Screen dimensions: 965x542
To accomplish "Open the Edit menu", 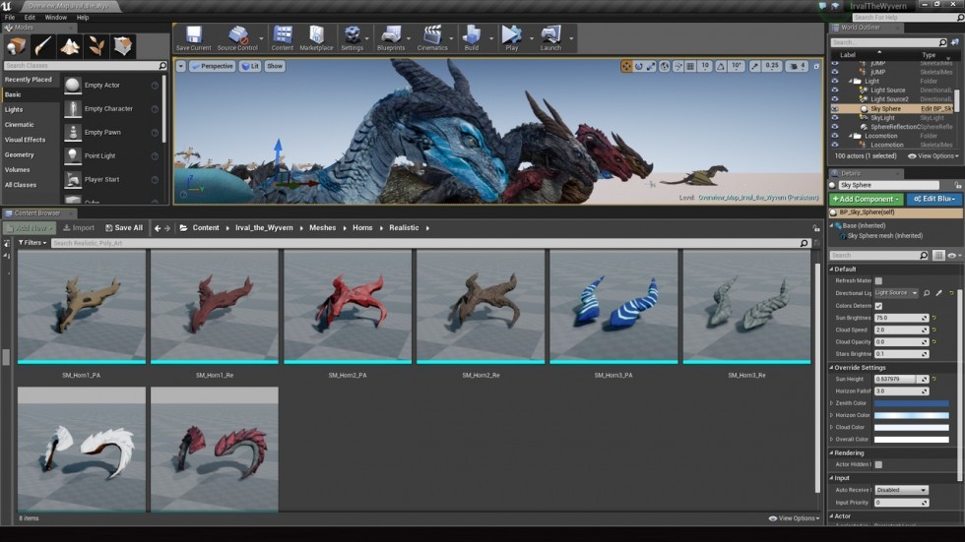I will click(x=30, y=17).
